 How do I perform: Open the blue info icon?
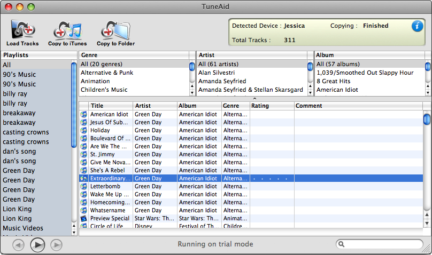pyautogui.click(x=417, y=26)
